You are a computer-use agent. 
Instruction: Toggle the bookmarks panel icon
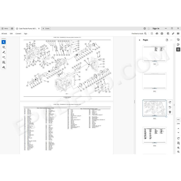[178, 44]
